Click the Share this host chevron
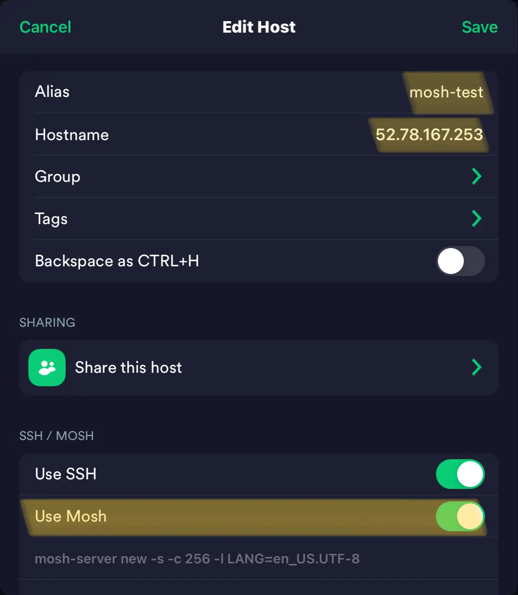 476,368
